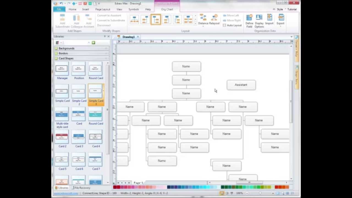Open the File menu
The image size is (352, 198).
[59, 9]
